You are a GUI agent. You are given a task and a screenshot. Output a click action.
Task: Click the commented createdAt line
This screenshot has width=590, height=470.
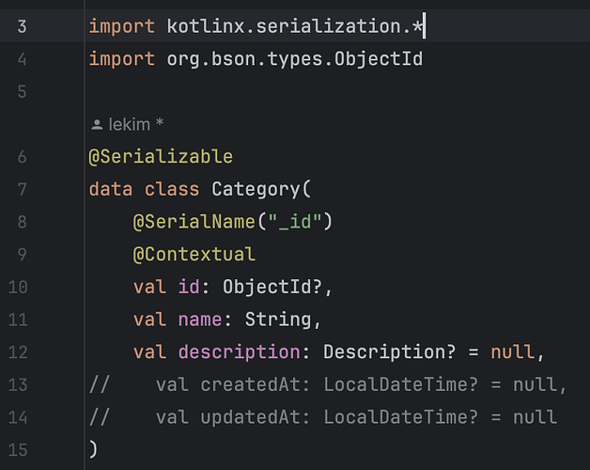(x=361, y=384)
